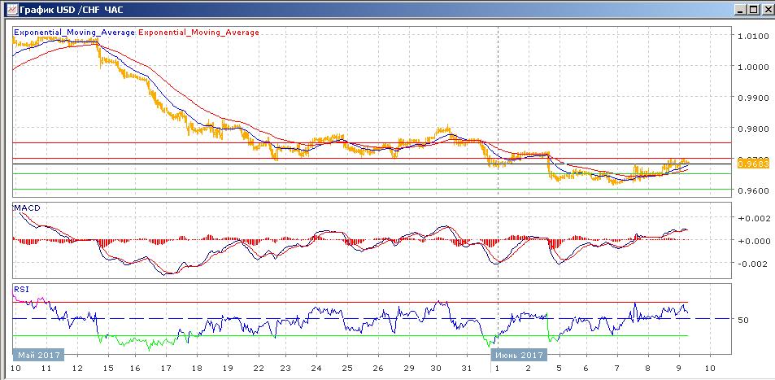Viewport: 775px width, 380px height.
Task: Click the 1.0100 price axis label
Action: coord(751,37)
